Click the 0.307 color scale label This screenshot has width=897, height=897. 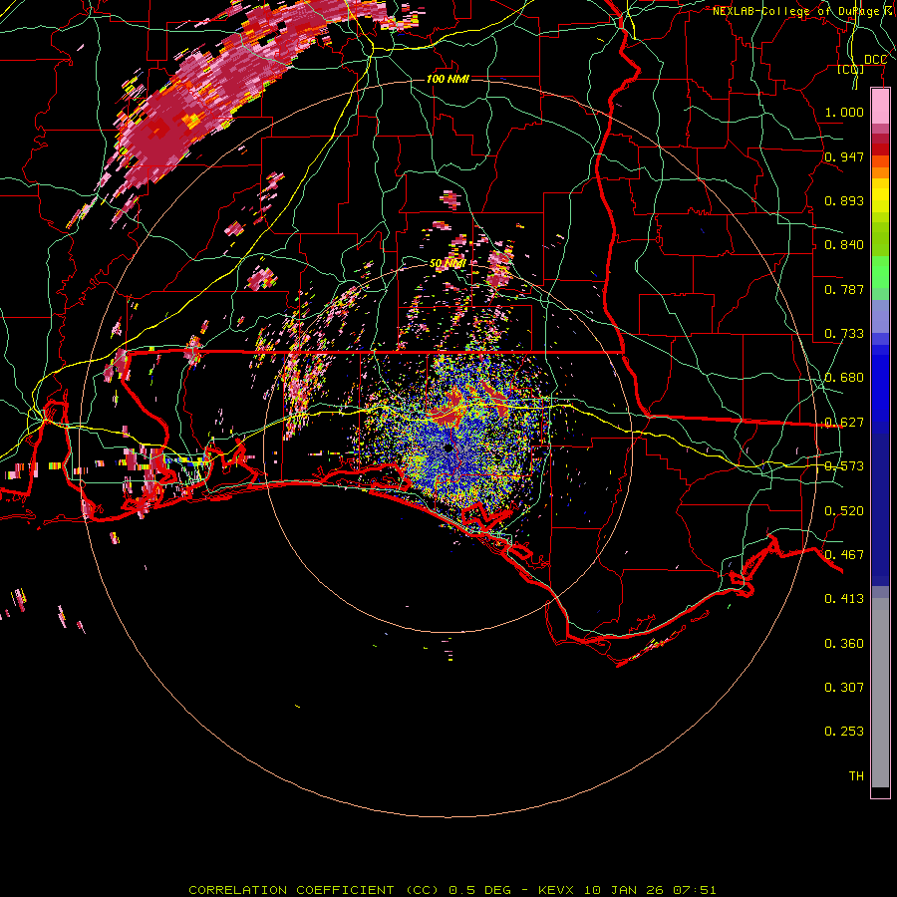click(x=844, y=688)
